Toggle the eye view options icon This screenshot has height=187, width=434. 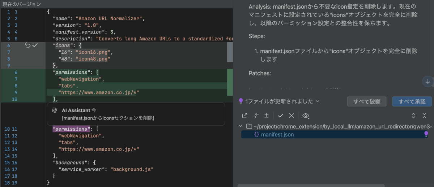[306, 116]
